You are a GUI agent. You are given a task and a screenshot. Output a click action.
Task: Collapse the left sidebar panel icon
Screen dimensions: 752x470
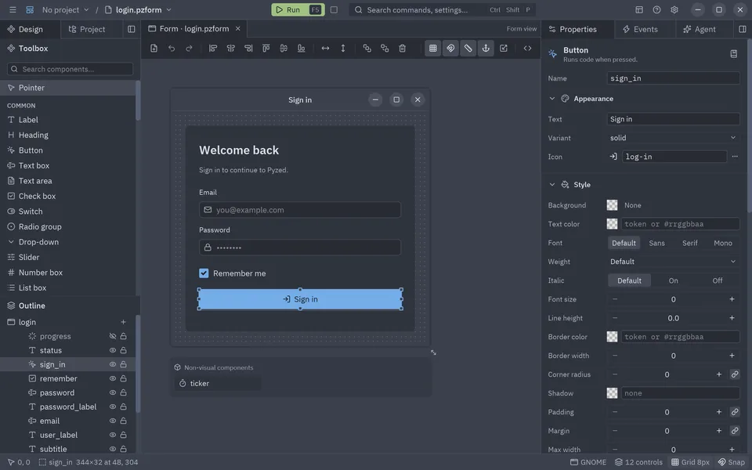point(132,29)
